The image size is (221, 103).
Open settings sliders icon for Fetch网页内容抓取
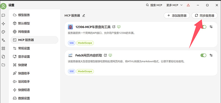[x=211, y=55]
